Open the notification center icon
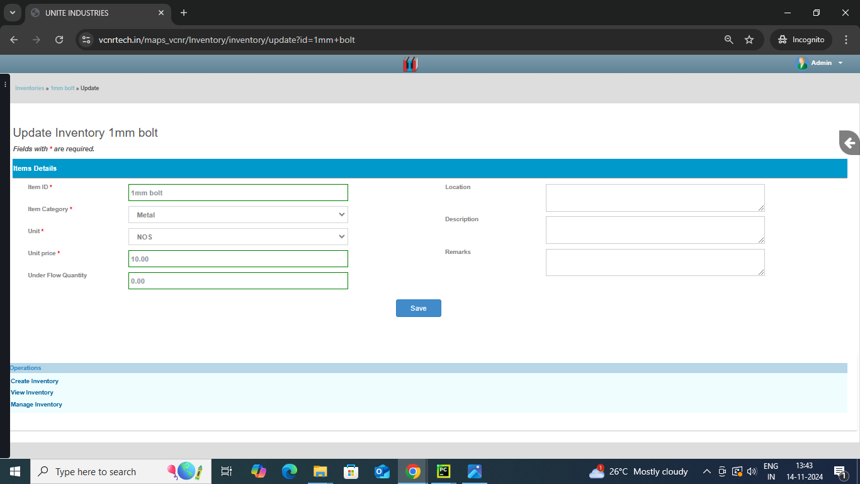860x484 pixels. [x=840, y=471]
